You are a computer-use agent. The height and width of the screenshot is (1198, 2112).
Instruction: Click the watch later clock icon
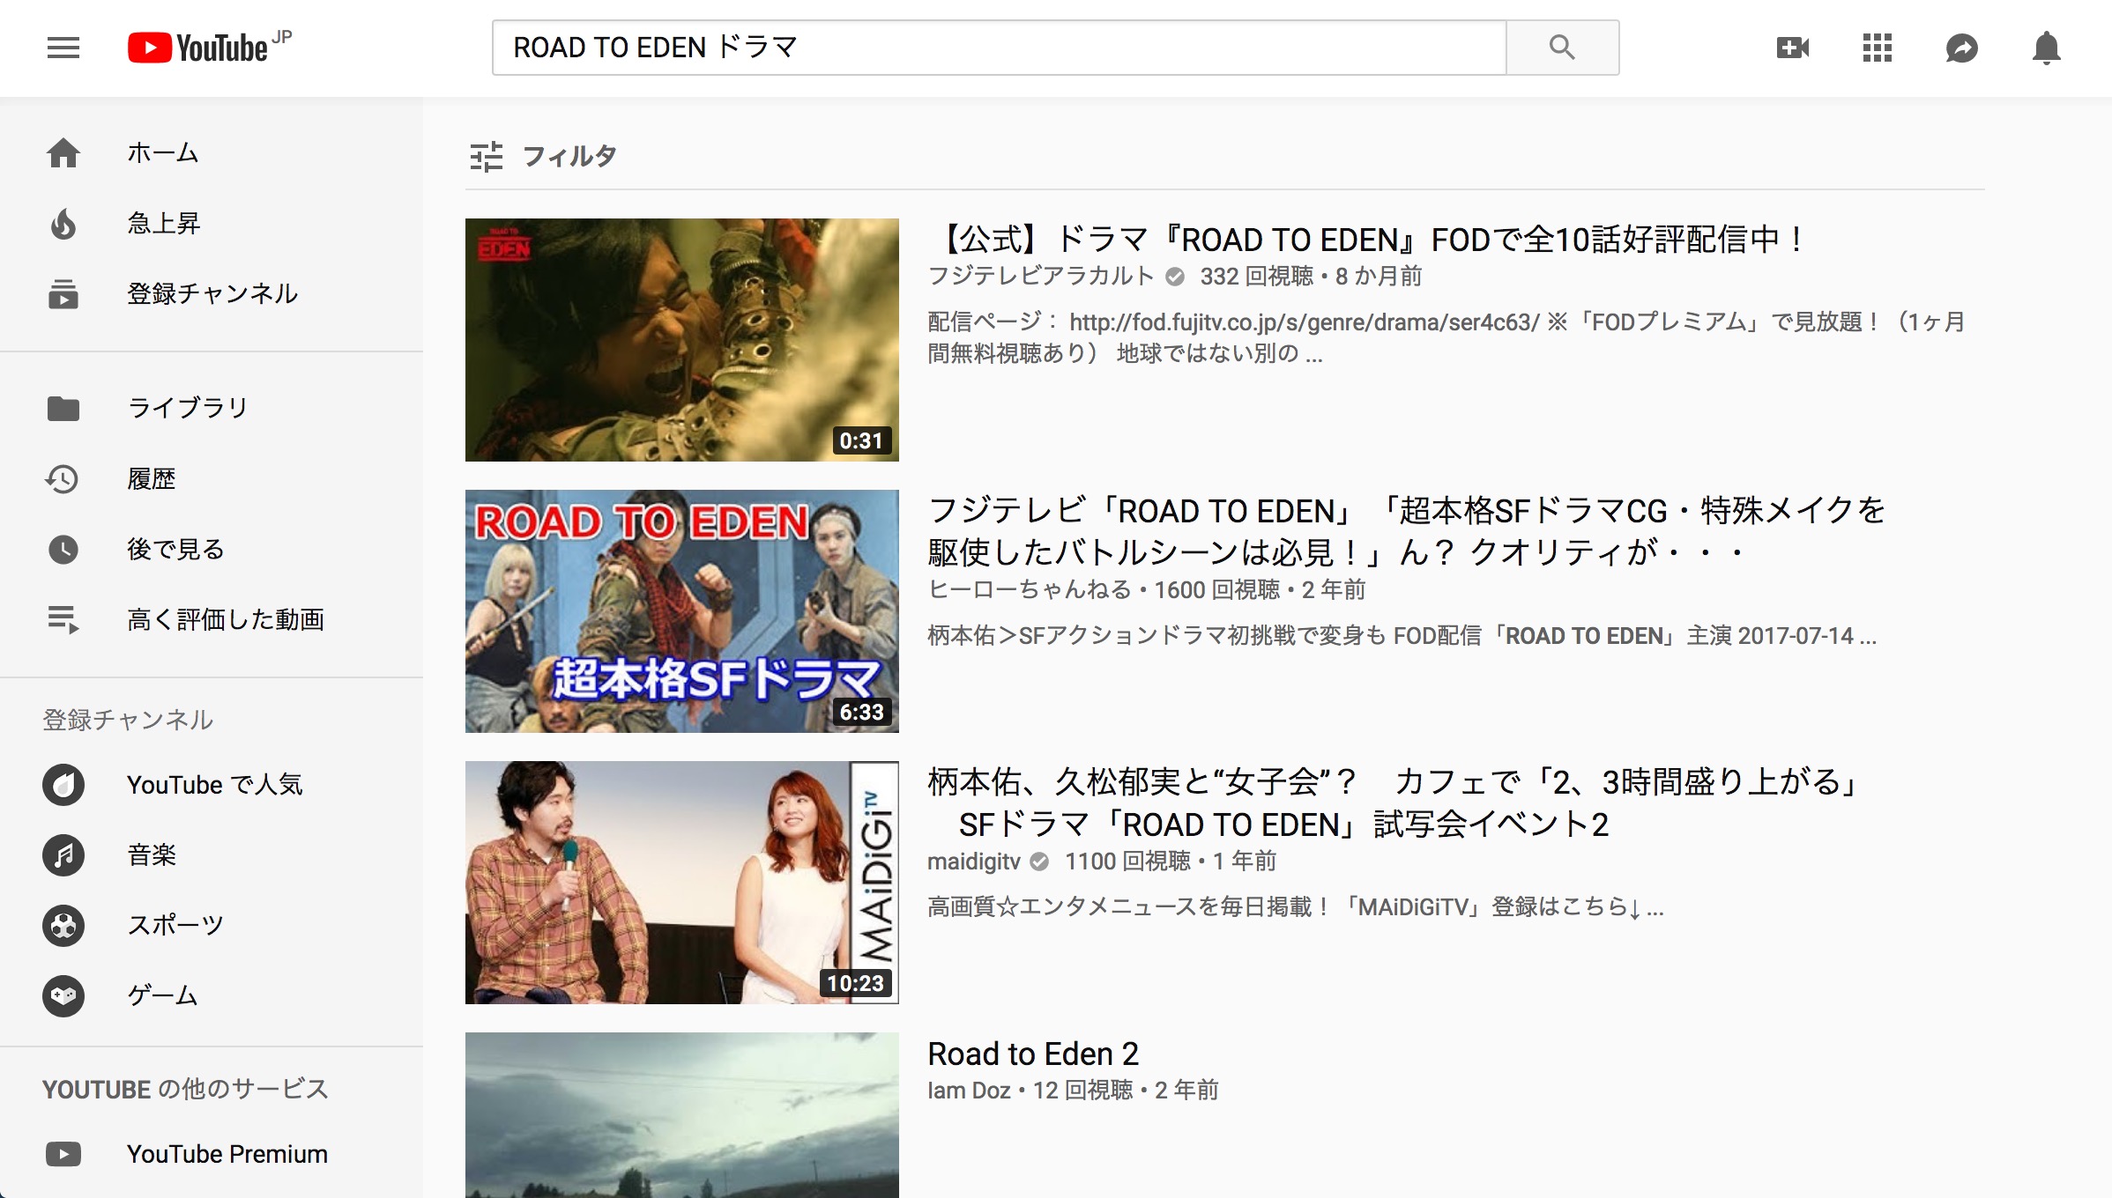(x=63, y=550)
